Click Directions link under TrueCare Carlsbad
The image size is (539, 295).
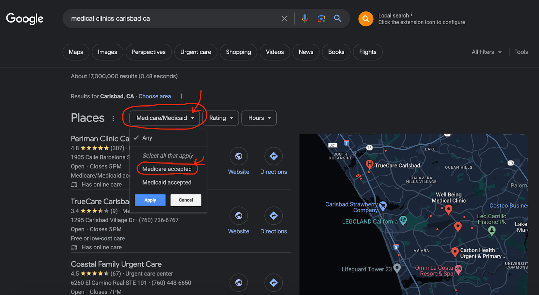[274, 231]
